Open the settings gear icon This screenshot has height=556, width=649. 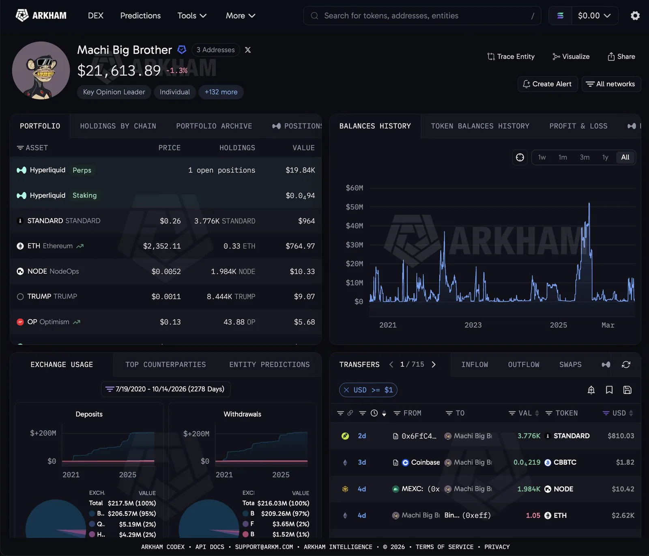click(635, 15)
